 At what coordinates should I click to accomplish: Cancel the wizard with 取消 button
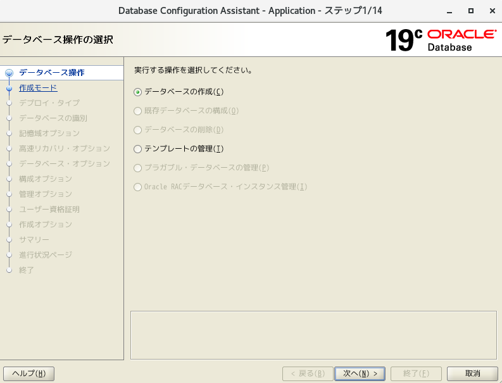pos(472,374)
